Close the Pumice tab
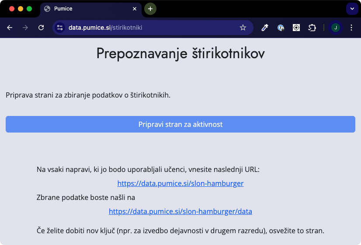This screenshot has width=361, height=245. tap(135, 9)
